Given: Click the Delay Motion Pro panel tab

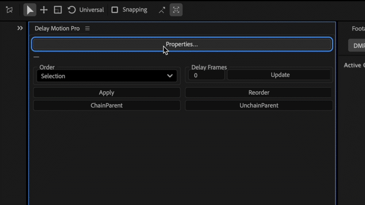Looking at the screenshot, I should point(57,28).
